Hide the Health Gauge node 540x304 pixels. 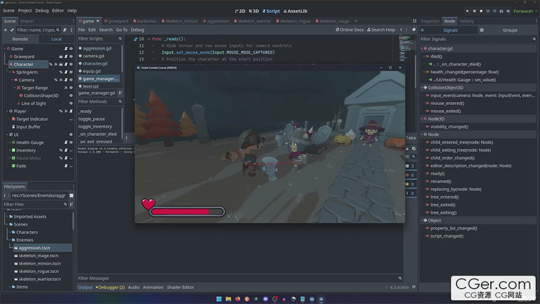click(x=71, y=142)
